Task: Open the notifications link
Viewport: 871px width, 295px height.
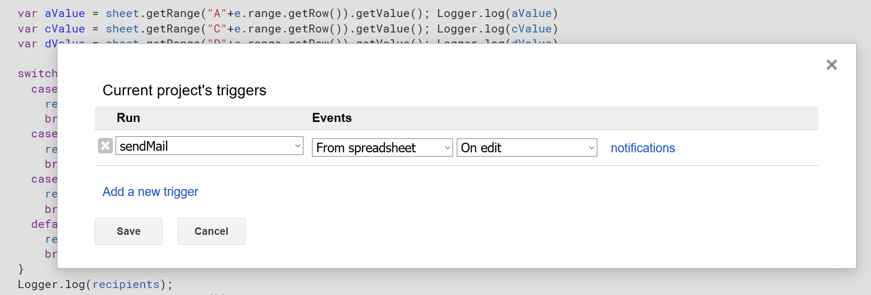Action: [x=643, y=148]
